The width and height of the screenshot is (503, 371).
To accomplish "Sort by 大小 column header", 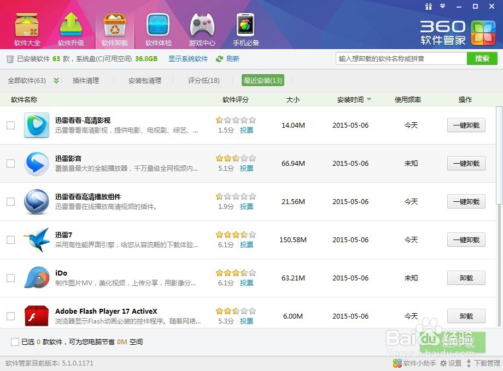I will pos(293,99).
